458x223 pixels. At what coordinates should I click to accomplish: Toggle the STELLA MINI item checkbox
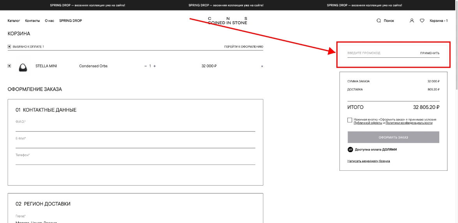[x=9, y=66]
